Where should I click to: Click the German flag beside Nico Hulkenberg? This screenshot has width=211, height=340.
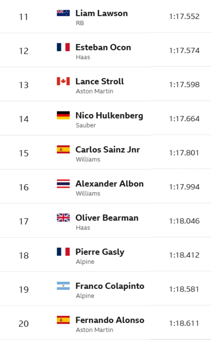(x=63, y=115)
